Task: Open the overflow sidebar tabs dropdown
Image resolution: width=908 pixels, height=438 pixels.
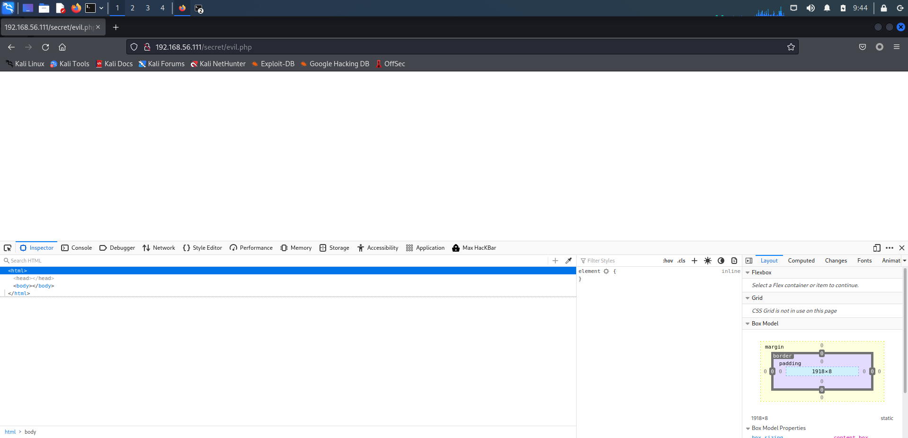Action: pos(904,261)
